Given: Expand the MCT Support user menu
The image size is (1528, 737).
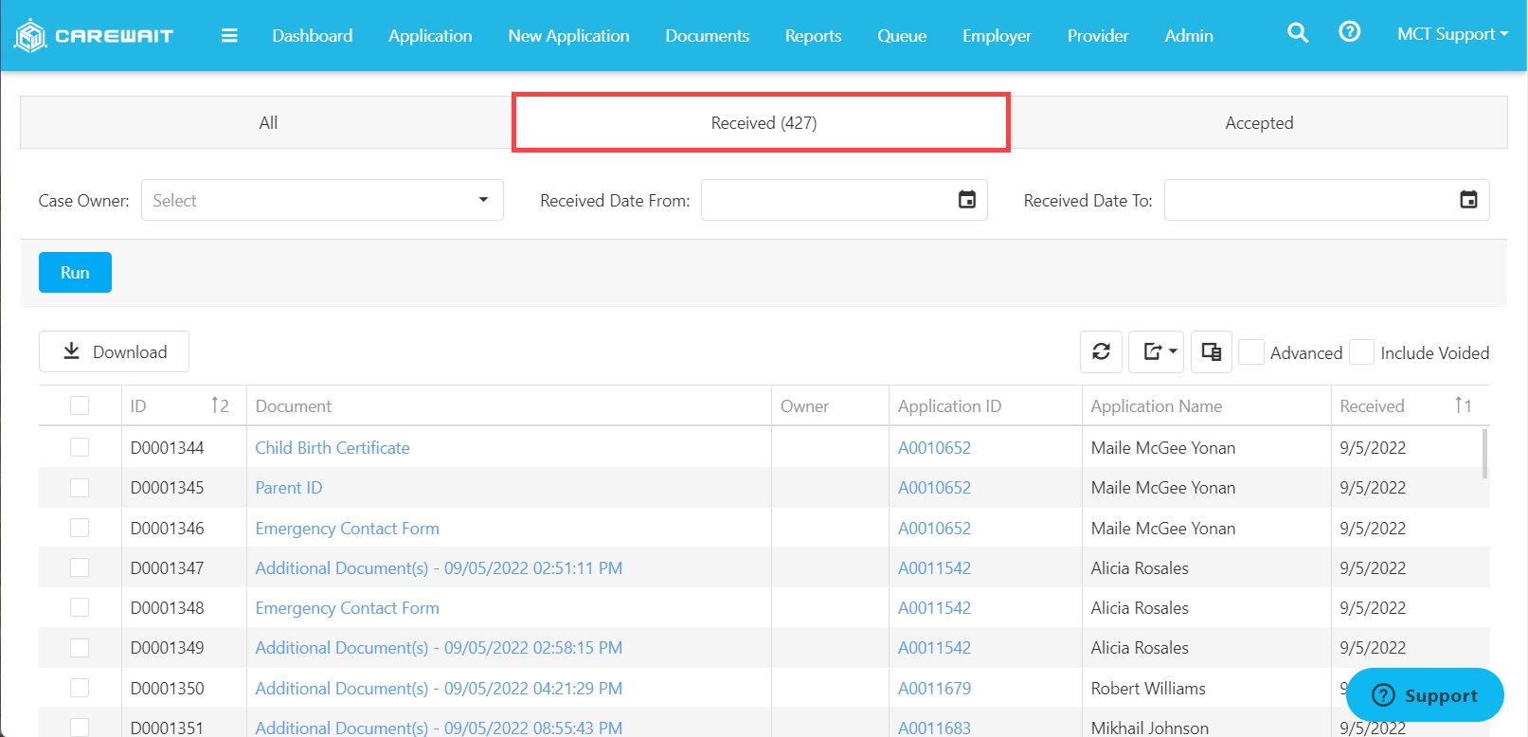Looking at the screenshot, I should click(1452, 34).
